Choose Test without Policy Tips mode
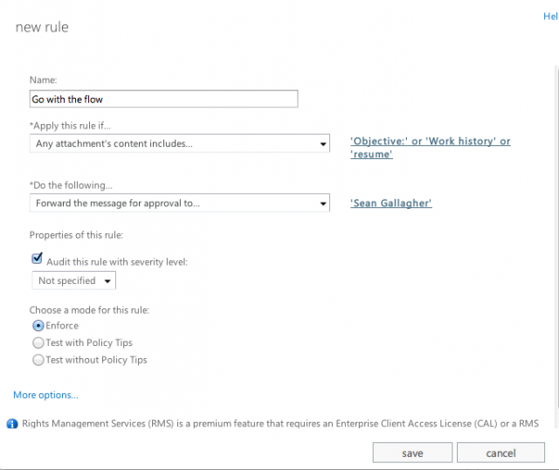Screen dimensions: 559x470 coord(38,360)
